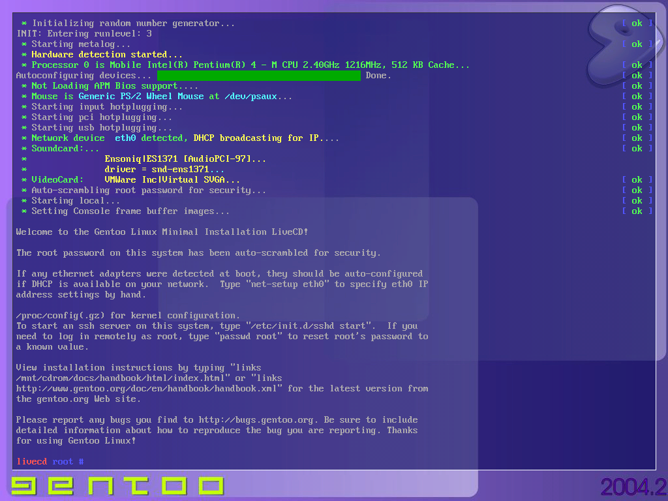Click the Network device eth0 detected line

click(x=180, y=138)
